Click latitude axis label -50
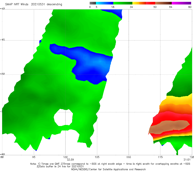Viewport: 194px width, 171px height. (2, 74)
